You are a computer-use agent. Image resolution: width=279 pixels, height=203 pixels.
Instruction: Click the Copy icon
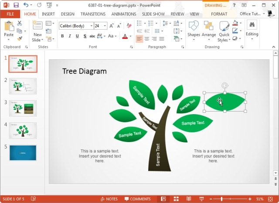(19, 31)
